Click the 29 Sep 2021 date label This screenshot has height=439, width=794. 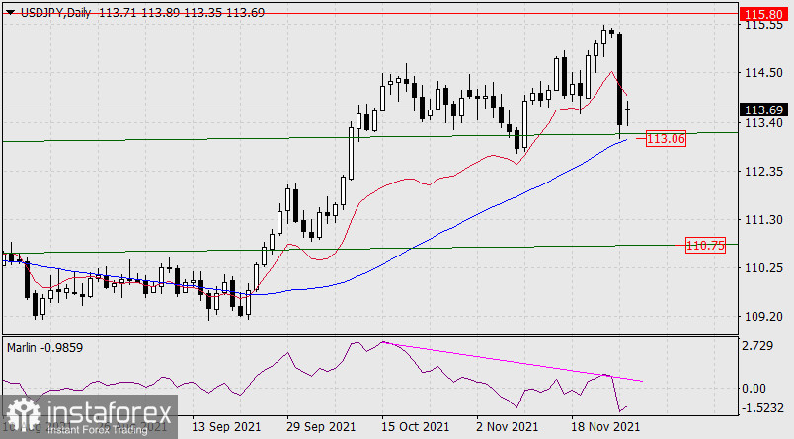[x=318, y=427]
